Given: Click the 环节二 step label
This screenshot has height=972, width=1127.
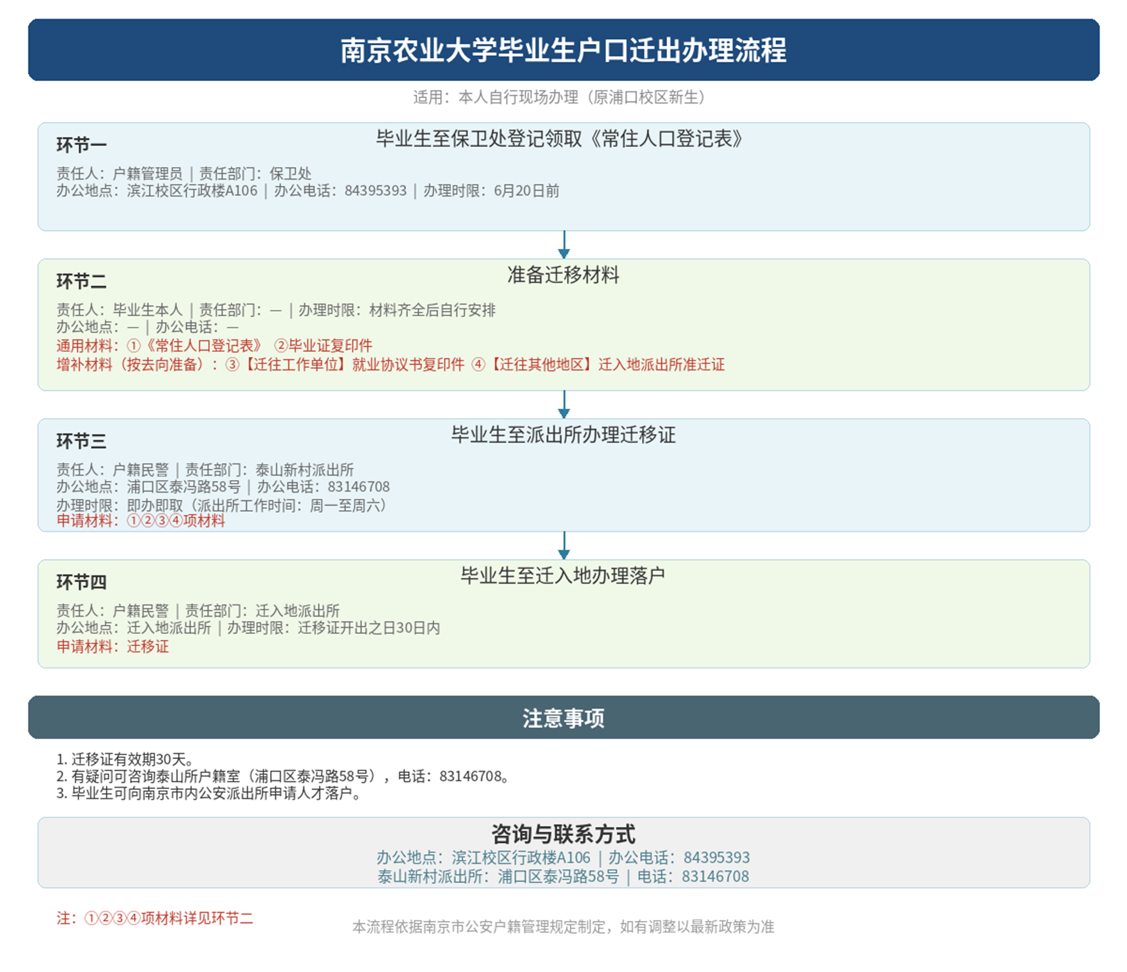Looking at the screenshot, I should pos(81,281).
